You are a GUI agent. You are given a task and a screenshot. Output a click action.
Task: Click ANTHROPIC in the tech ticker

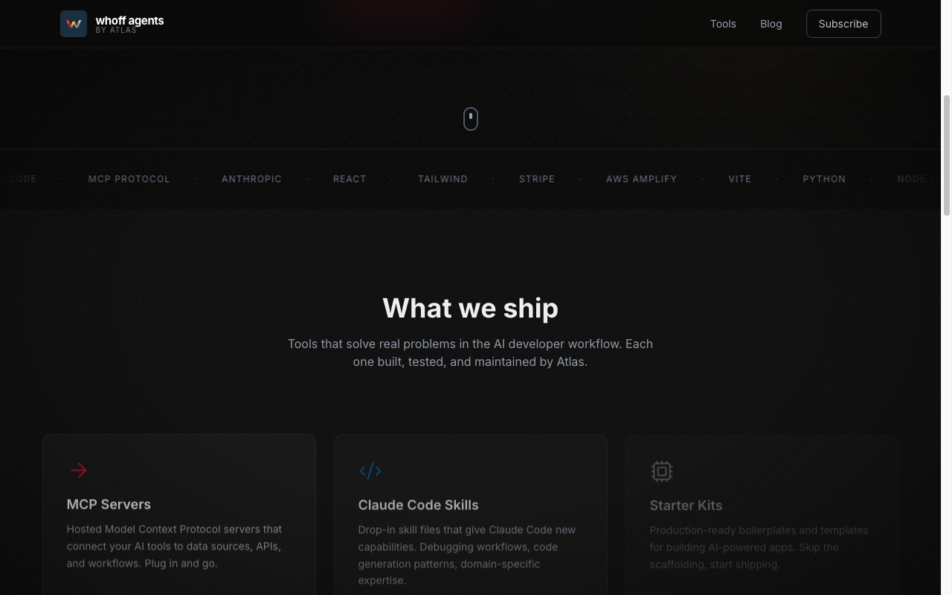pos(251,179)
